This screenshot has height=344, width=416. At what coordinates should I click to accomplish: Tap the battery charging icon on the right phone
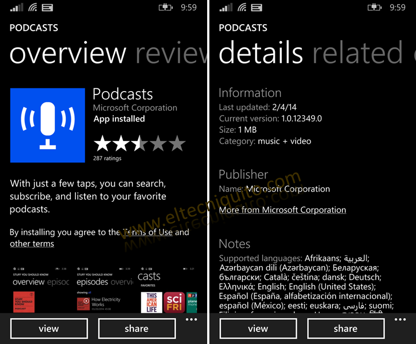[x=374, y=8]
